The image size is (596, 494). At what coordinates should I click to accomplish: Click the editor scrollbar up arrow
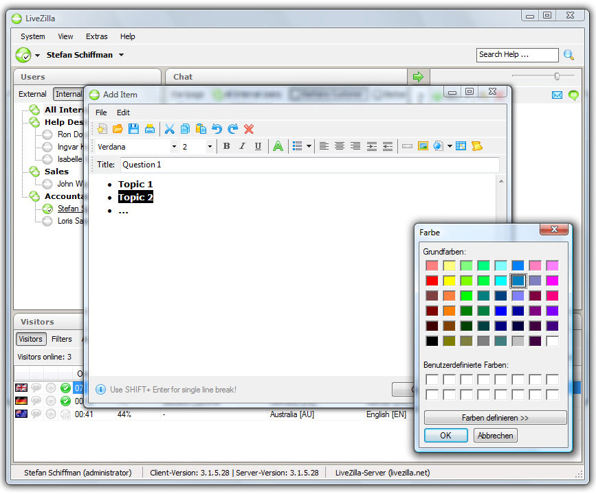pyautogui.click(x=501, y=181)
